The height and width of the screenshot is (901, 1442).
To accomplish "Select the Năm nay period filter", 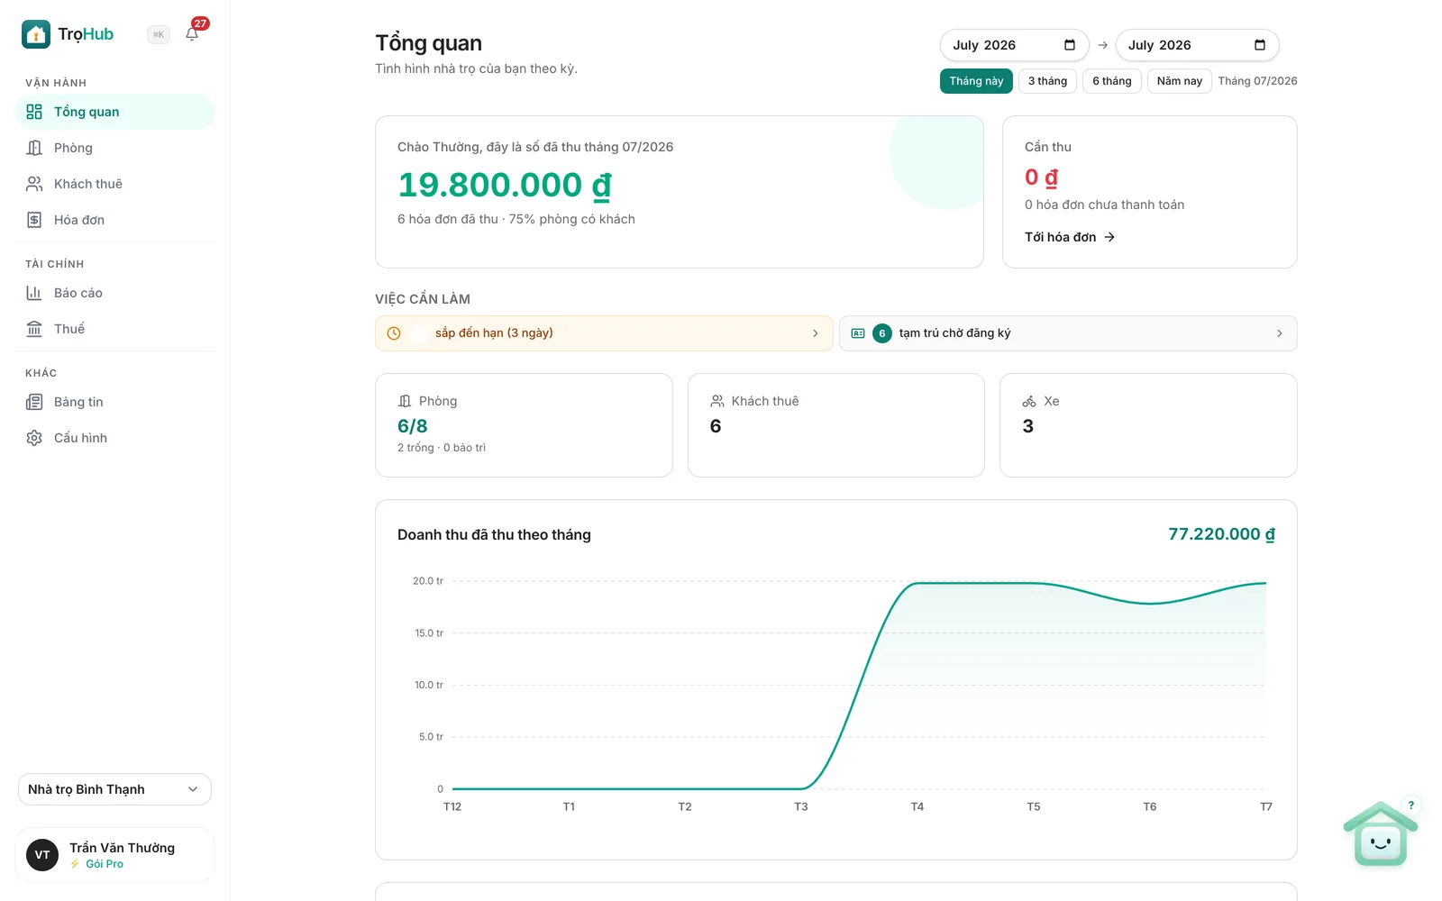I will [1179, 81].
